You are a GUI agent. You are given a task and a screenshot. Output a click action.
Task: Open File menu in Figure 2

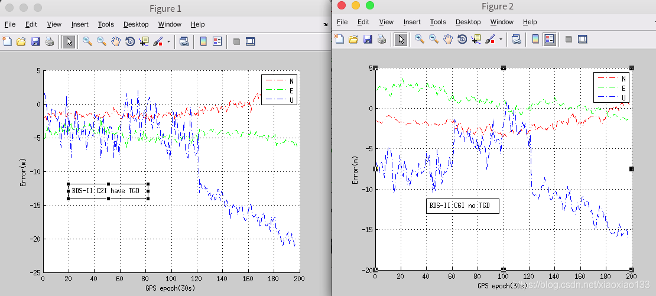(x=342, y=22)
